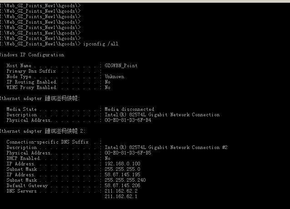
Task: Click the Primary Dns Suffix label
Action: 31,71
